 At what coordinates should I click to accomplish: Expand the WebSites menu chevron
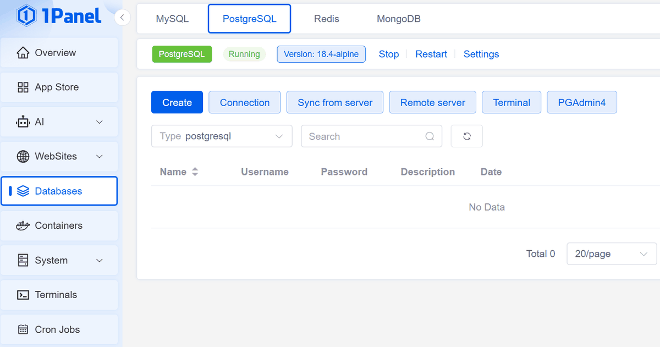point(100,157)
